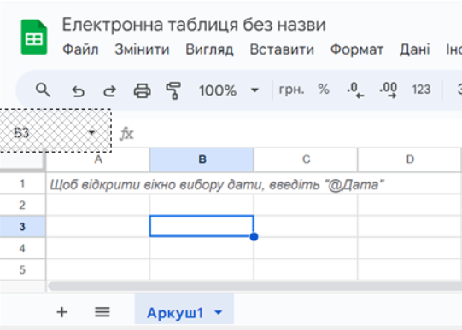Apply грн. currency format

(x=291, y=90)
